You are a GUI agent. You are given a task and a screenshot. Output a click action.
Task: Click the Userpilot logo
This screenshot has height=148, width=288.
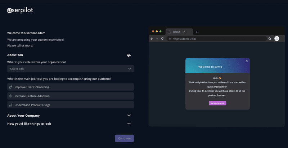click(20, 10)
